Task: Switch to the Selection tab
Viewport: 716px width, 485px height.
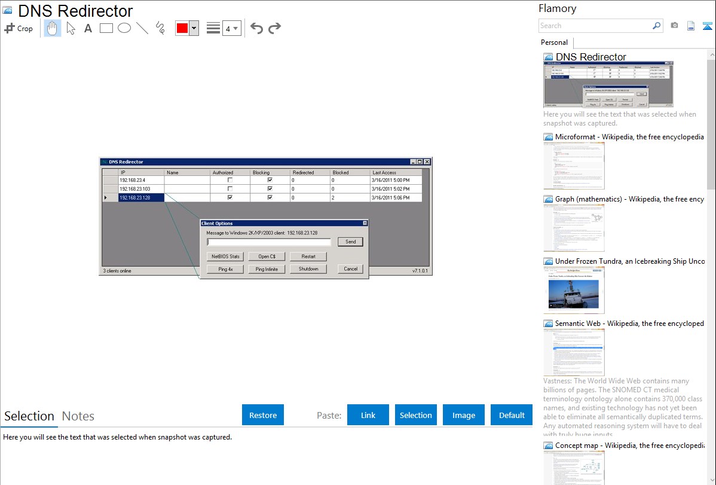Action: 29,416
